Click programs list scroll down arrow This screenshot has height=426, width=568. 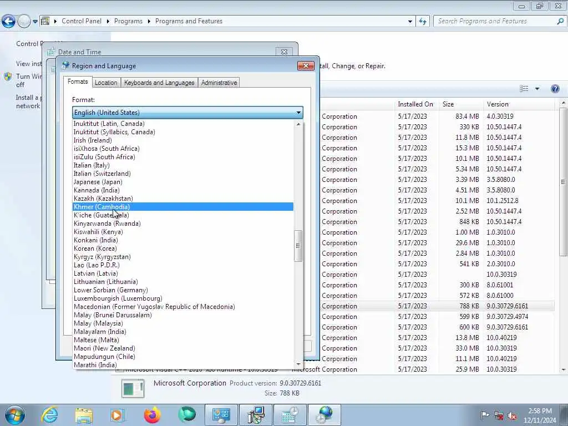click(564, 370)
